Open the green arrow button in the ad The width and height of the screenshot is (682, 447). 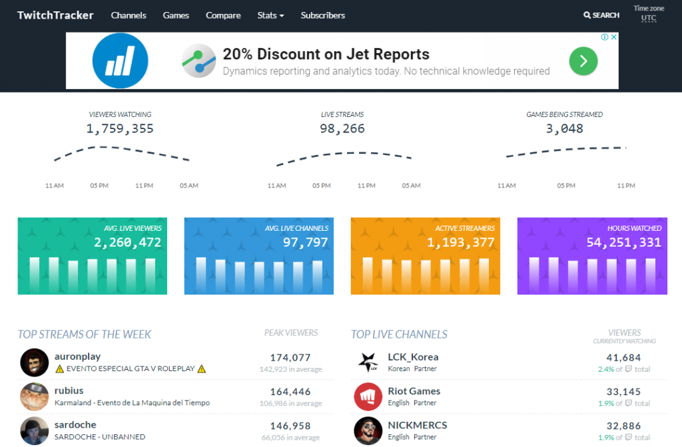click(x=583, y=61)
